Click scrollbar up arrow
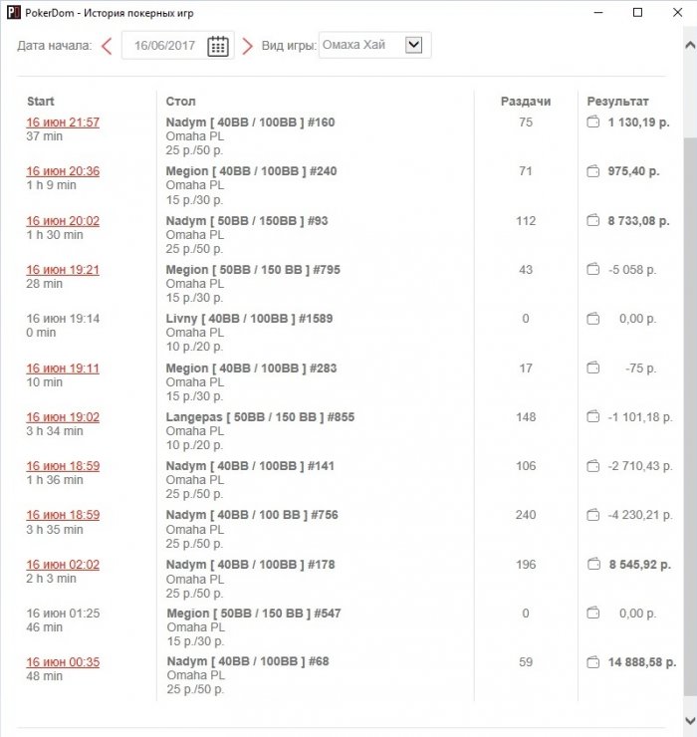697x737 pixels. [x=689, y=45]
